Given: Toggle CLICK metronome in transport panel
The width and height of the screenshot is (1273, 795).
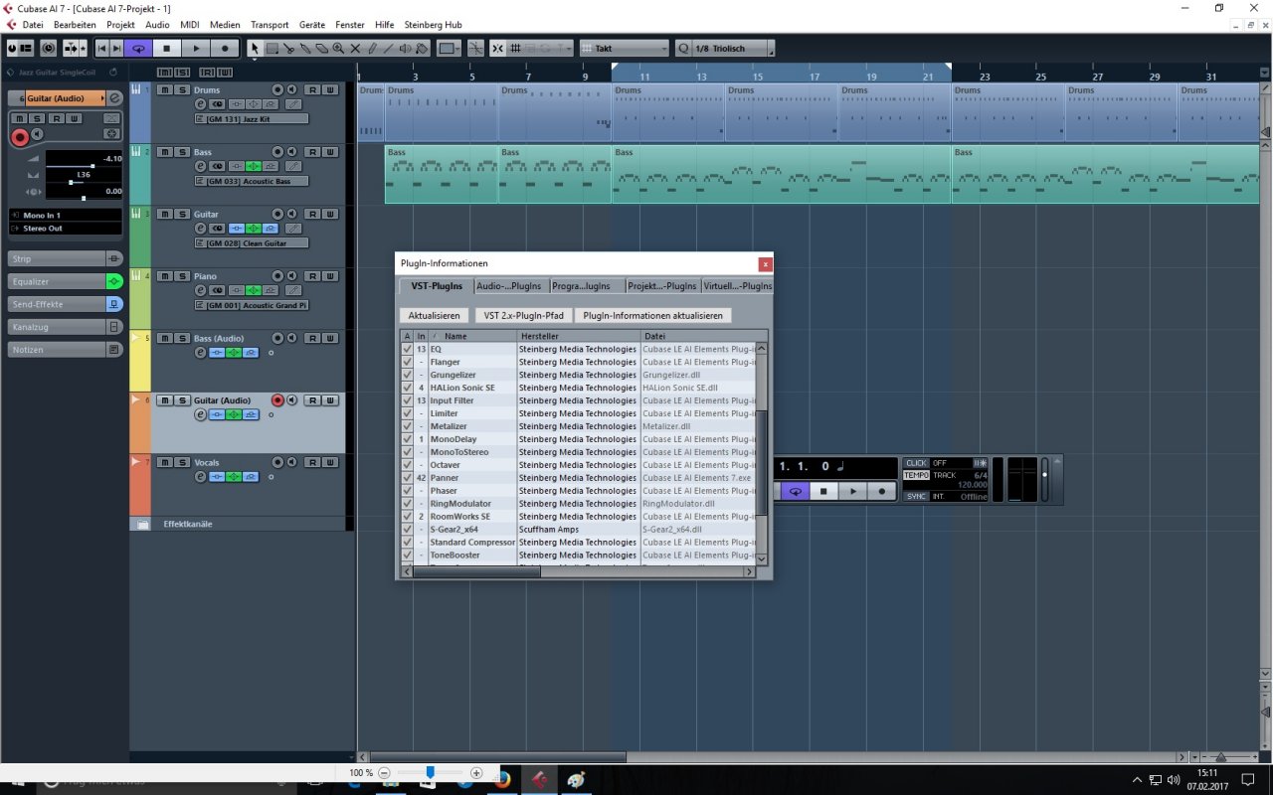Looking at the screenshot, I should [x=916, y=463].
